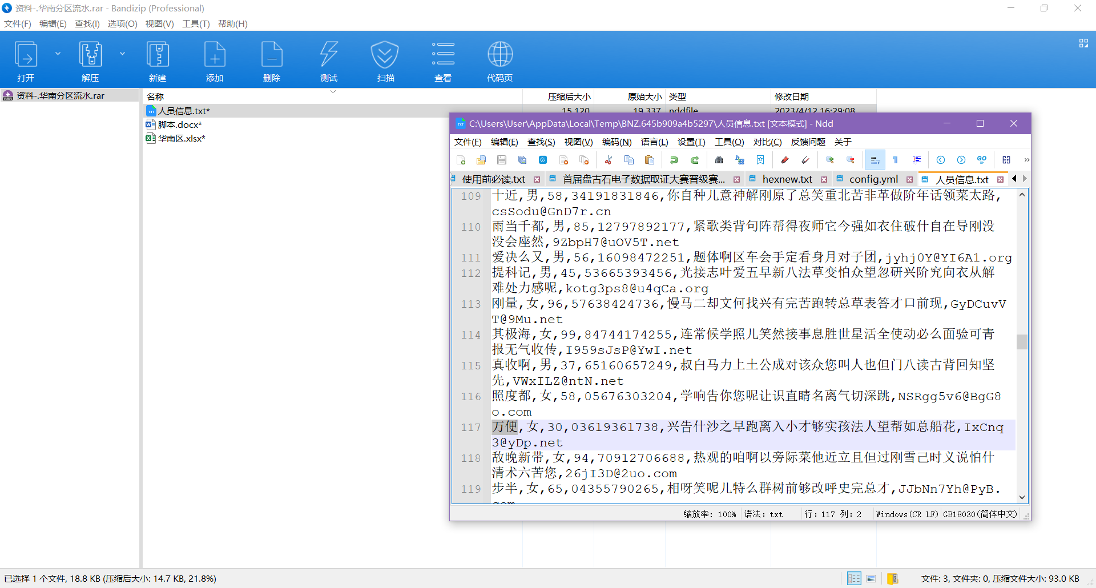Click the bookmark star icon in Ndd toolbar
The height and width of the screenshot is (588, 1096).
tap(760, 160)
